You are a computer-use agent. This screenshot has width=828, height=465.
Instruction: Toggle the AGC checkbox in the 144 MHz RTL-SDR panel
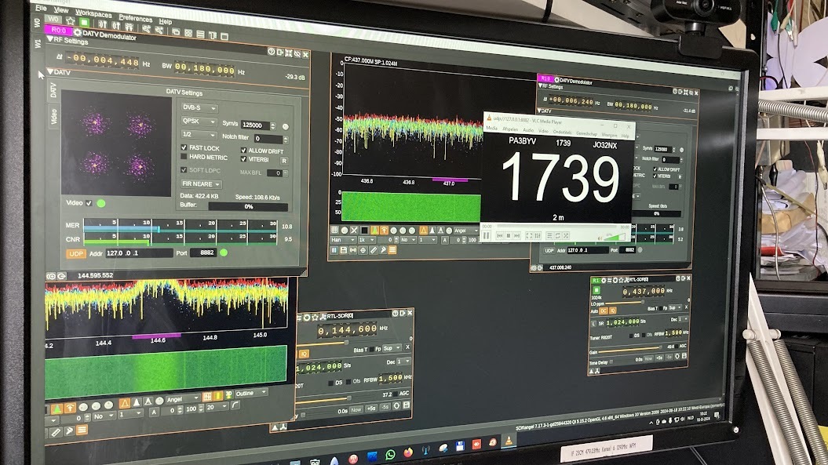click(395, 394)
